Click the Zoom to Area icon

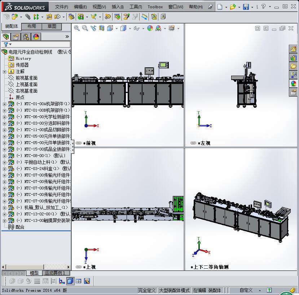click(85, 28)
